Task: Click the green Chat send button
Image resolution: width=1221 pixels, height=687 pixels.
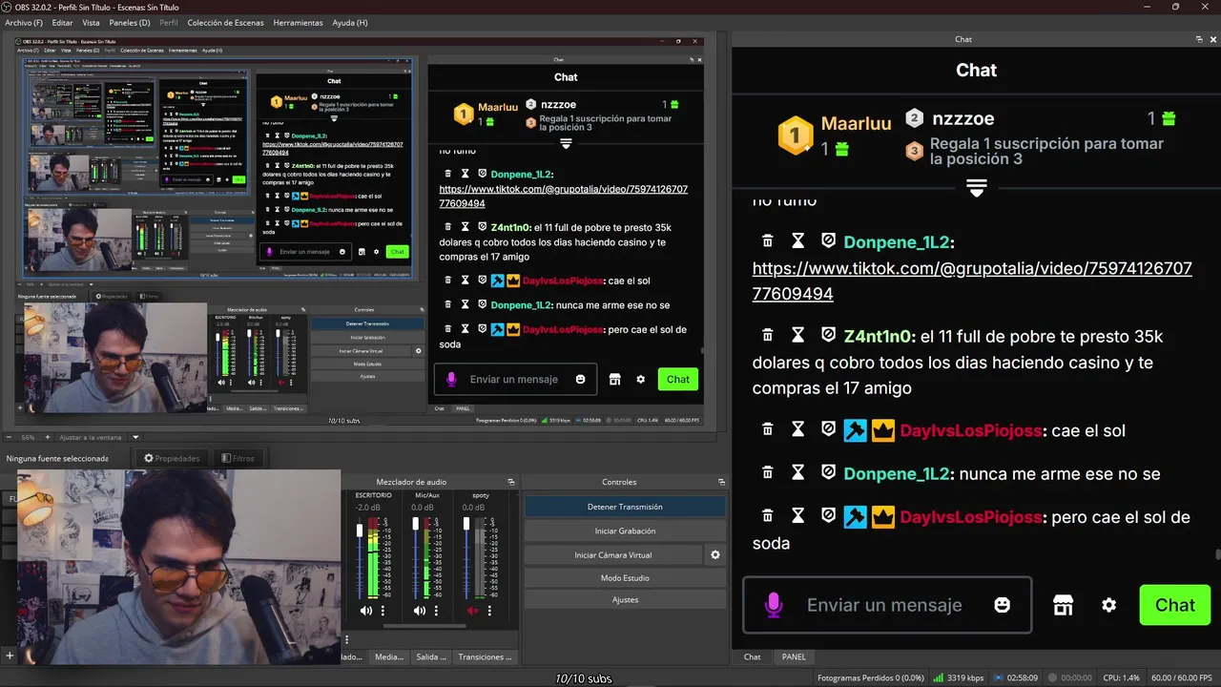Action: [1174, 605]
